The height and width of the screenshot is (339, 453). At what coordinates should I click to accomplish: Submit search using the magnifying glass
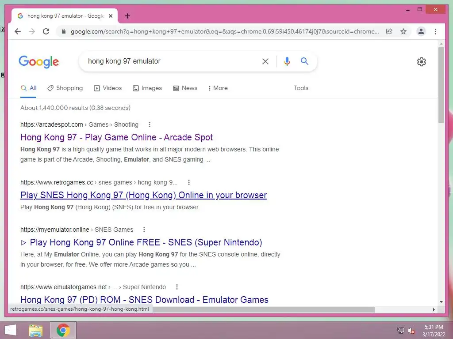click(304, 61)
